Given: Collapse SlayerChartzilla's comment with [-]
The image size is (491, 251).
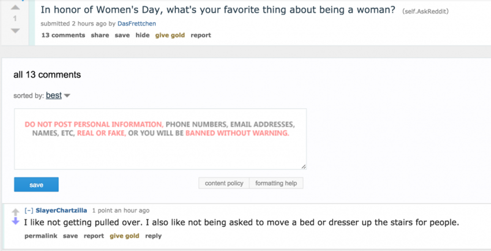Looking at the screenshot, I should coord(29,210).
